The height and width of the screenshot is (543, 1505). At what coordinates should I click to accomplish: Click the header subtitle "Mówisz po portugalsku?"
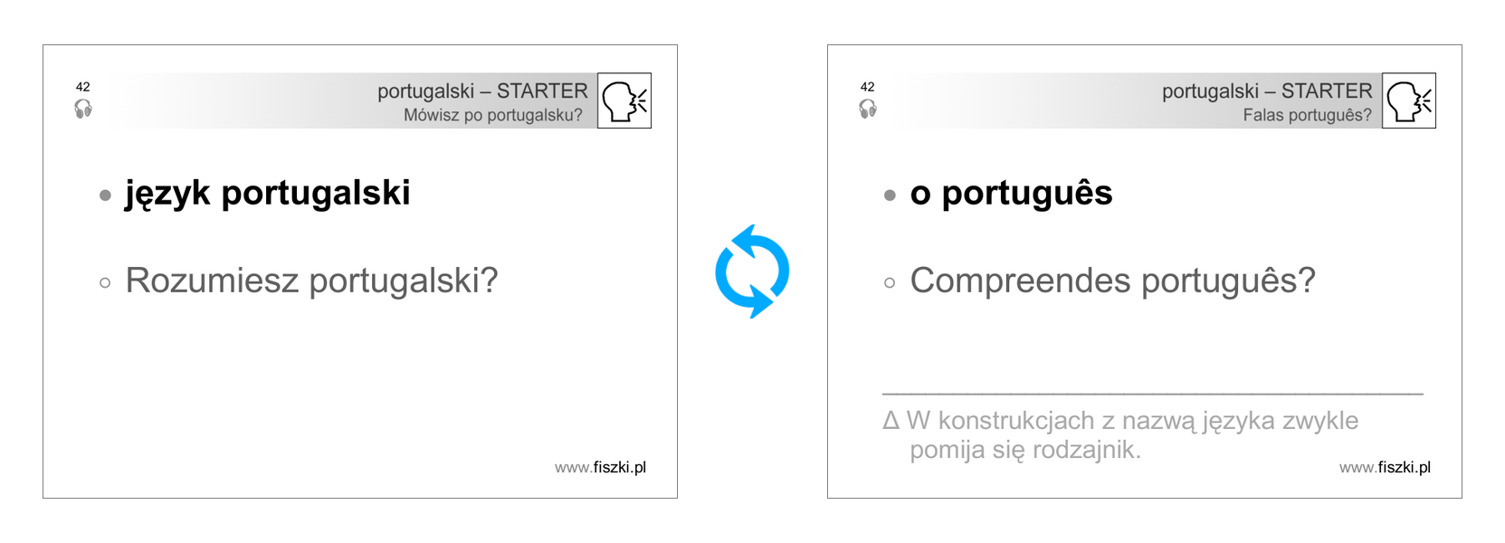click(x=493, y=115)
